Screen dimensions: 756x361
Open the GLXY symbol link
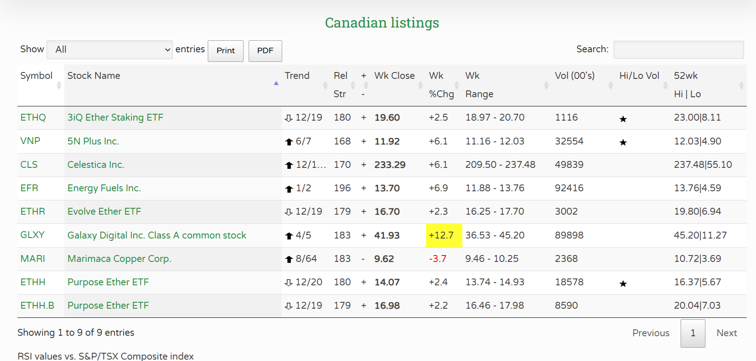[33, 235]
